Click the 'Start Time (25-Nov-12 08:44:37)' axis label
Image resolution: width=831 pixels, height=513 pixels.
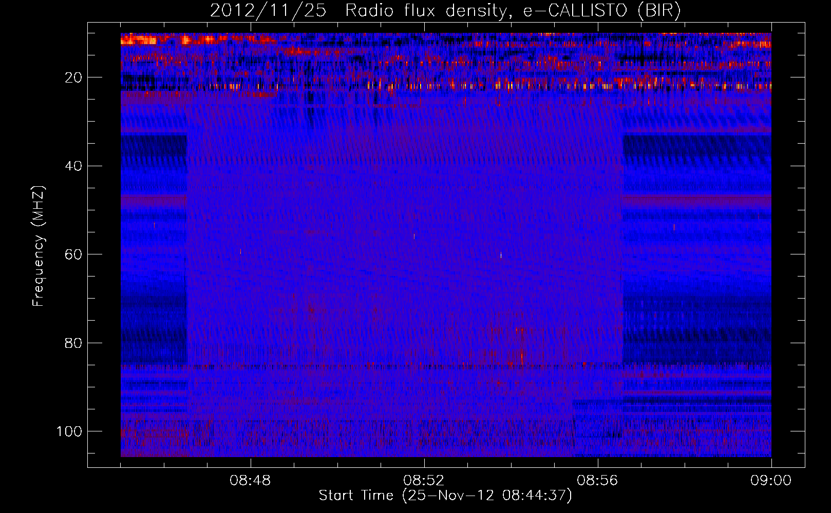click(x=445, y=496)
